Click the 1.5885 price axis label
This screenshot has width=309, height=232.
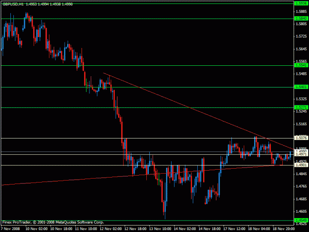point(301,11)
